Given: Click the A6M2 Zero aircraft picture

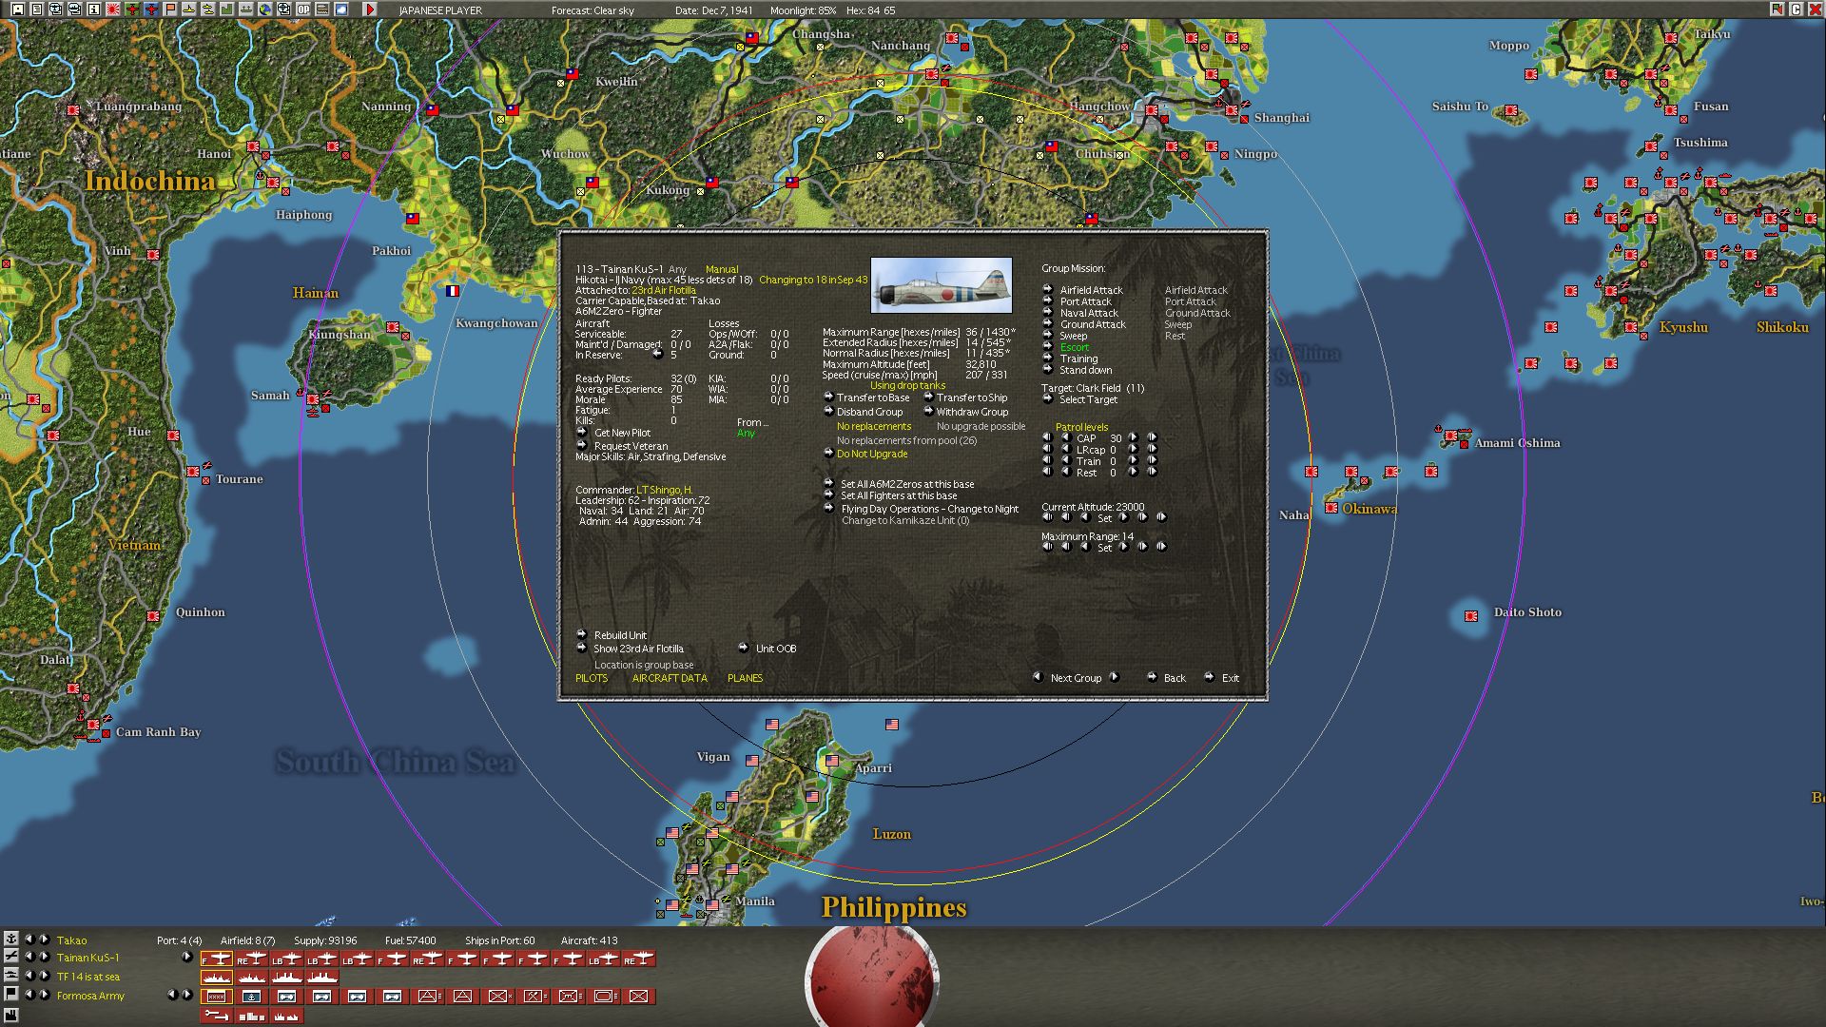Looking at the screenshot, I should click(x=941, y=285).
